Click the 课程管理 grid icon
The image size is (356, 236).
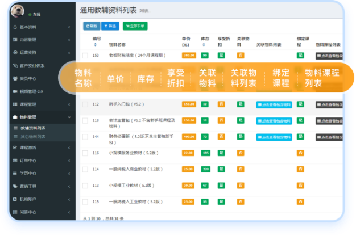point(15,104)
